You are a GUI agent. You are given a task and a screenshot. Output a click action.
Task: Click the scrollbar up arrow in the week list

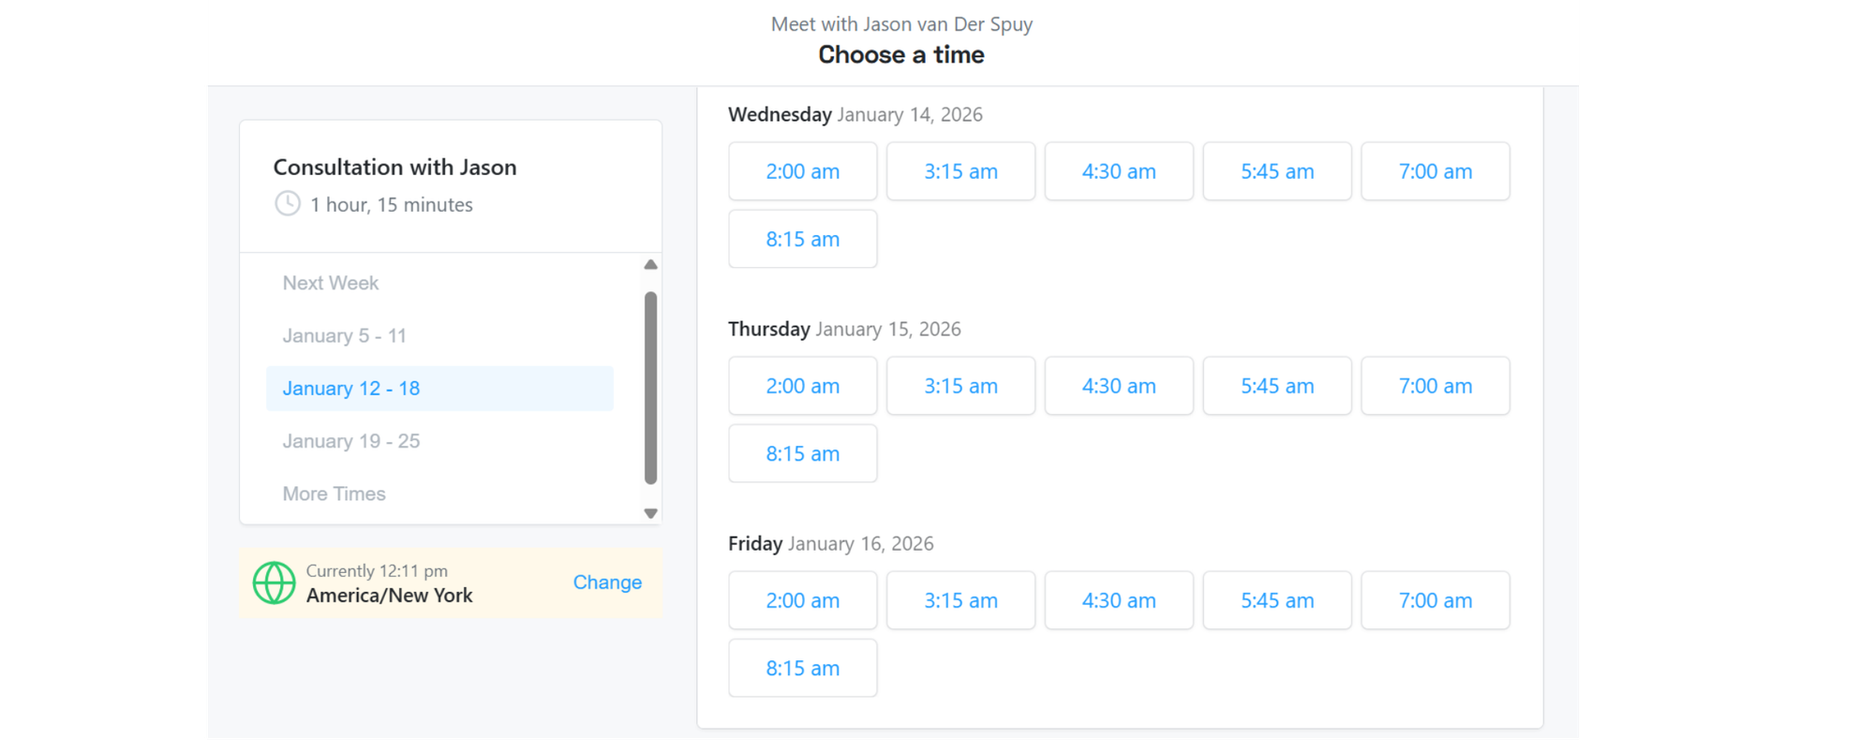coord(649,264)
